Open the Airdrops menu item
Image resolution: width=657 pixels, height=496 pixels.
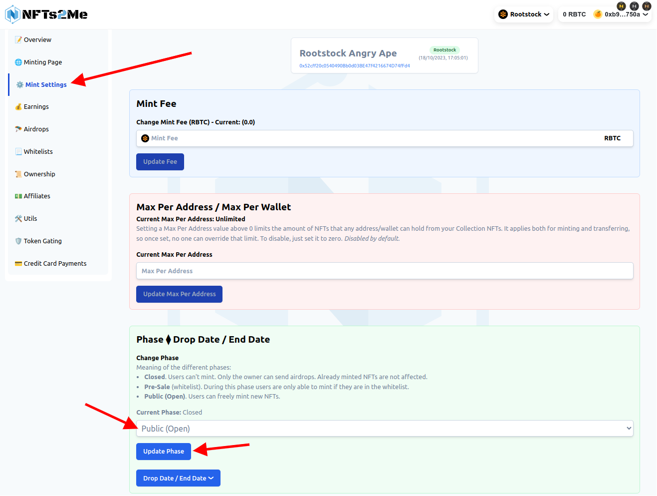[58, 129]
